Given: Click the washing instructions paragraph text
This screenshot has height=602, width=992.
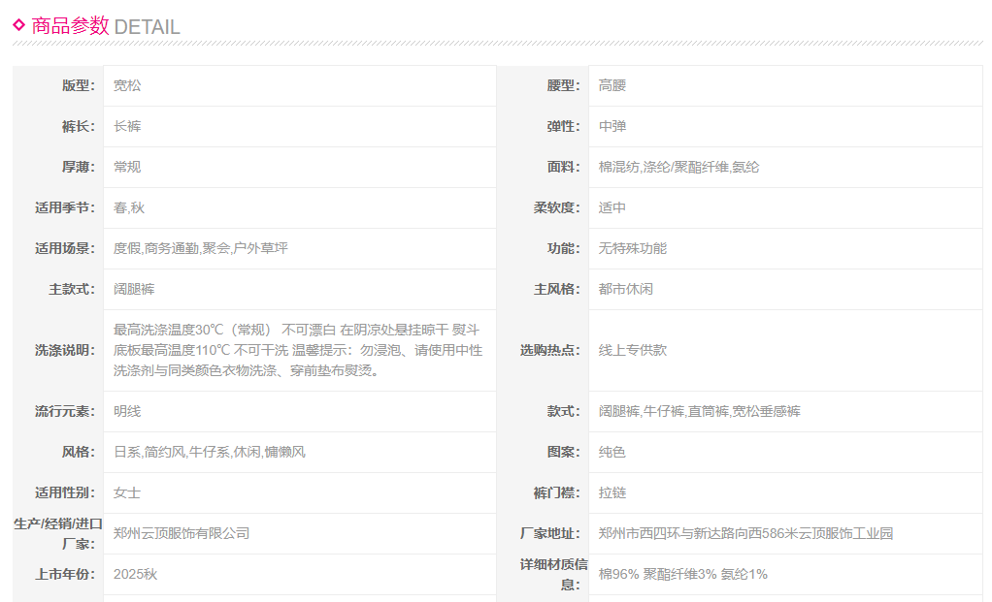Looking at the screenshot, I should pyautogui.click(x=297, y=350).
